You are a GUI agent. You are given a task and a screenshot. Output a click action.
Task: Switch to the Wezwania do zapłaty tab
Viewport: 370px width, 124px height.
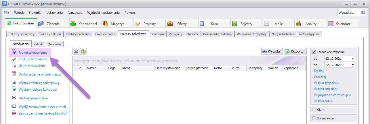click(252, 34)
